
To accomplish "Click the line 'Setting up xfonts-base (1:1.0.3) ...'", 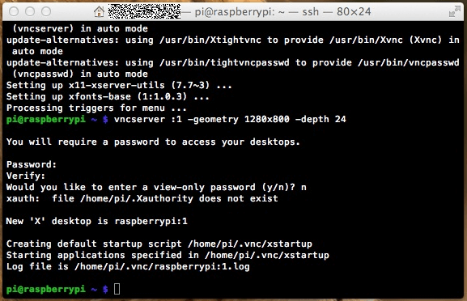I will click(108, 97).
